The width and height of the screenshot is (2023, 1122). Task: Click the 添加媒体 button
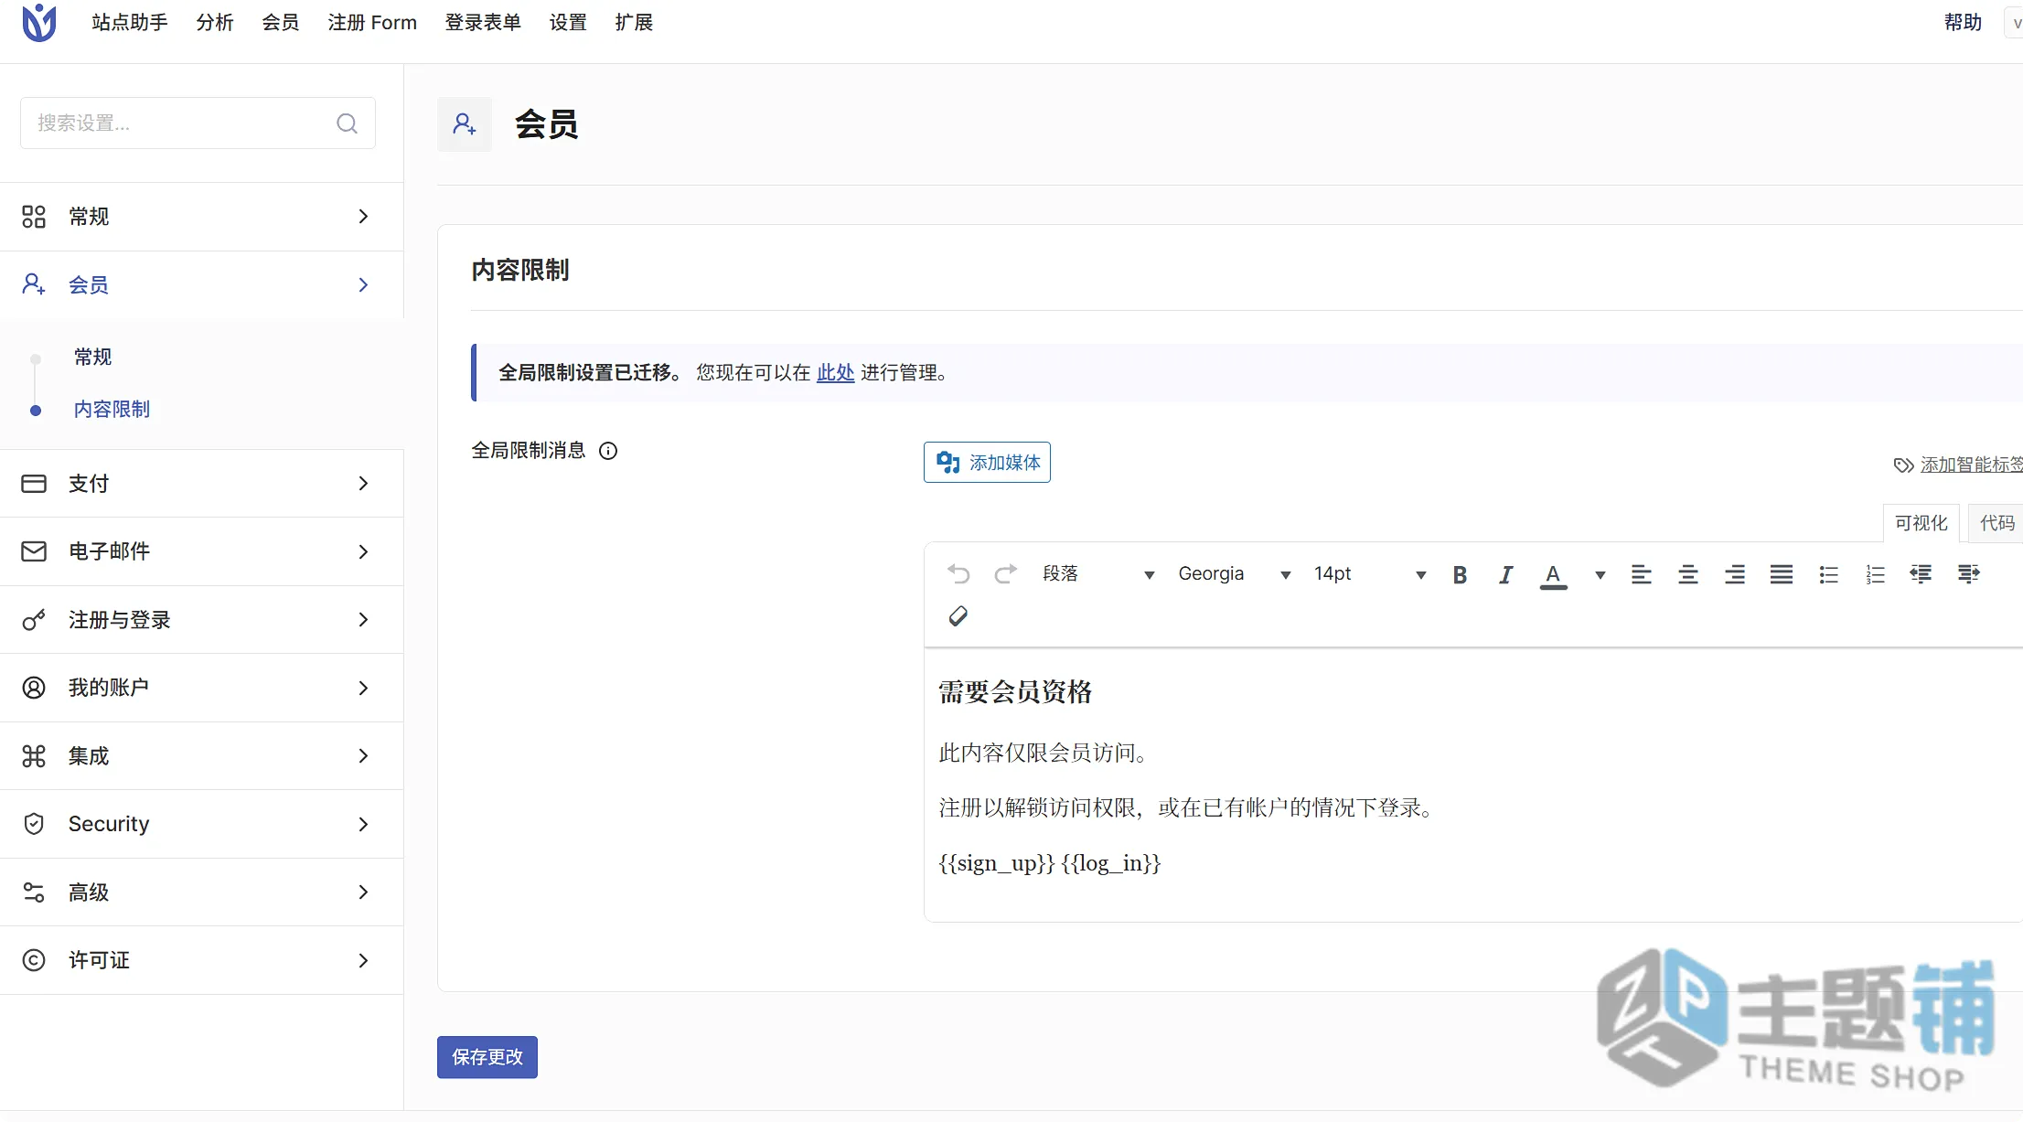(987, 463)
